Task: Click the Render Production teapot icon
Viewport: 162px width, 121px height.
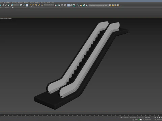Action: point(87,5)
